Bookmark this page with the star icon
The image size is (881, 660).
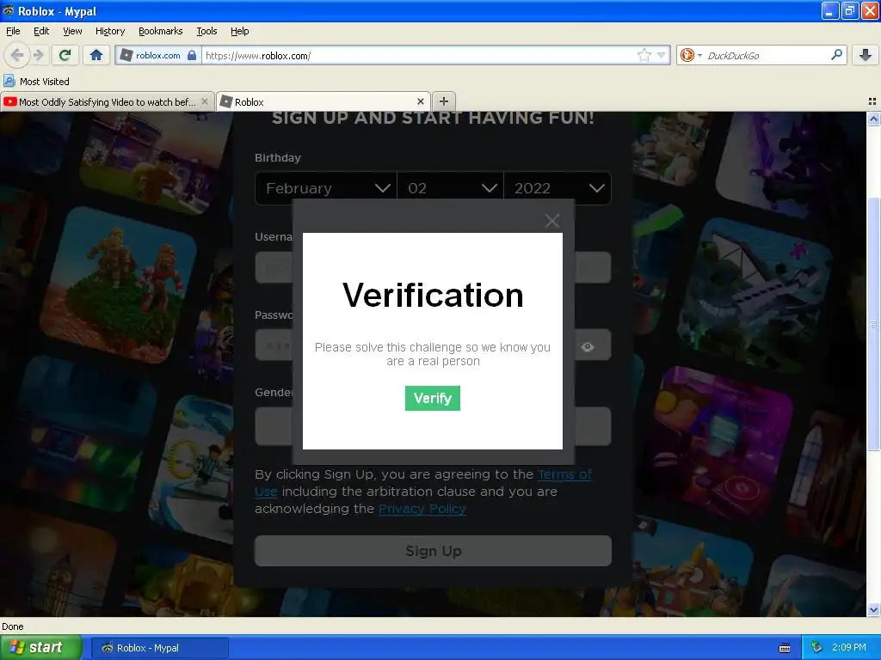pos(644,55)
